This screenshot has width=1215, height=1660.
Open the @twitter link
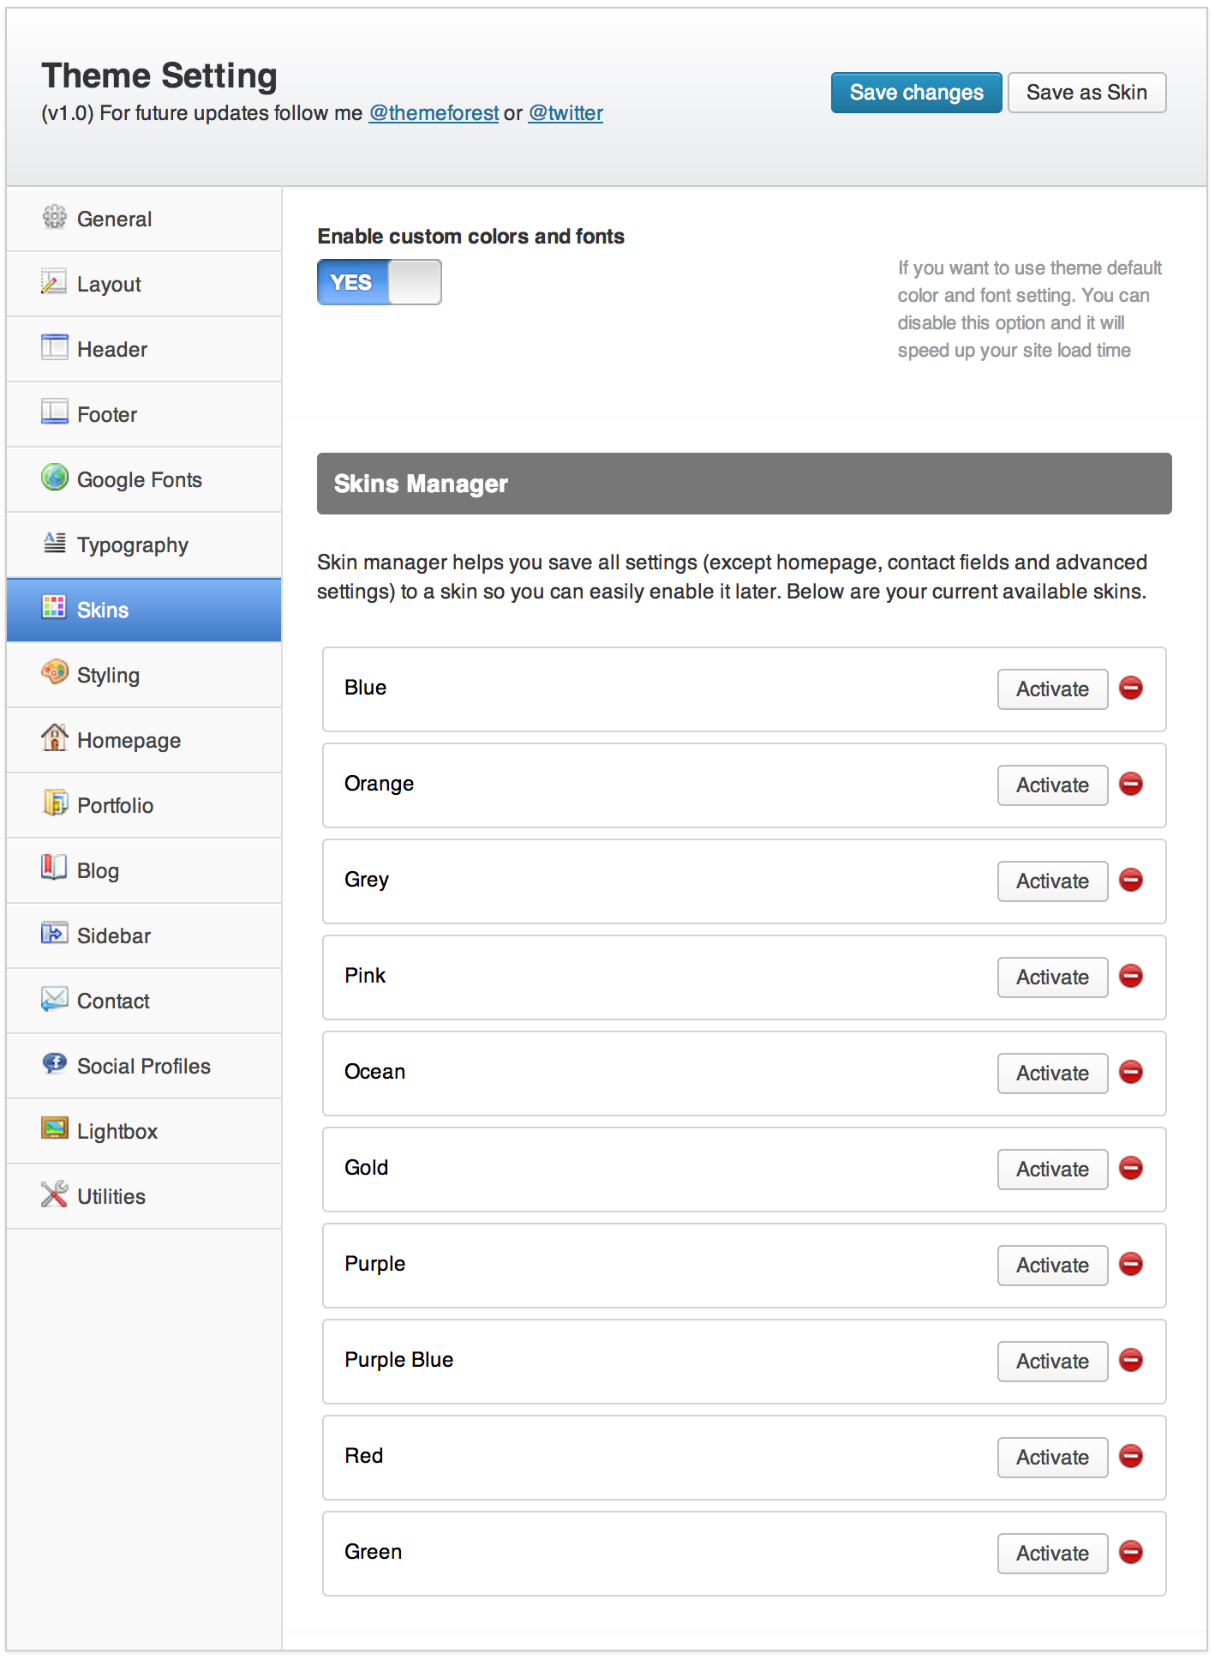pos(566,113)
